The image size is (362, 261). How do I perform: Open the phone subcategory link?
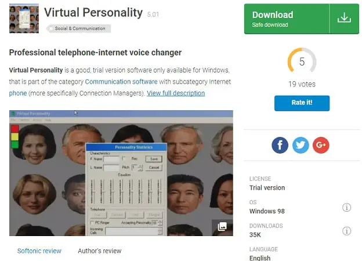[18, 93]
